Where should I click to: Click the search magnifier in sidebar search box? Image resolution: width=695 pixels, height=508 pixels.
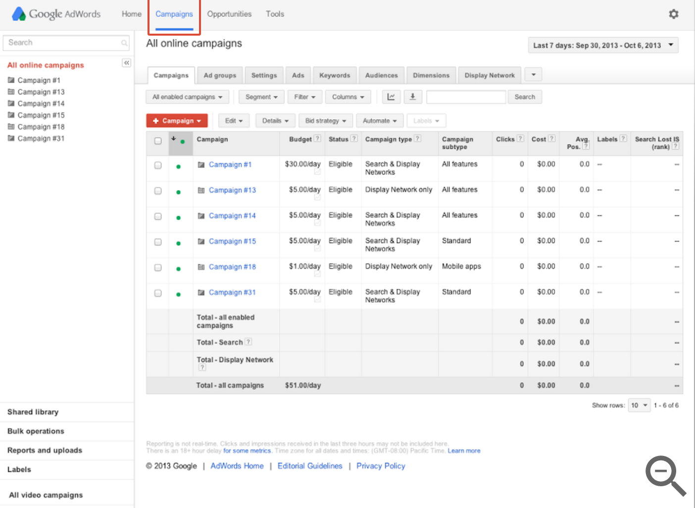[x=124, y=43]
